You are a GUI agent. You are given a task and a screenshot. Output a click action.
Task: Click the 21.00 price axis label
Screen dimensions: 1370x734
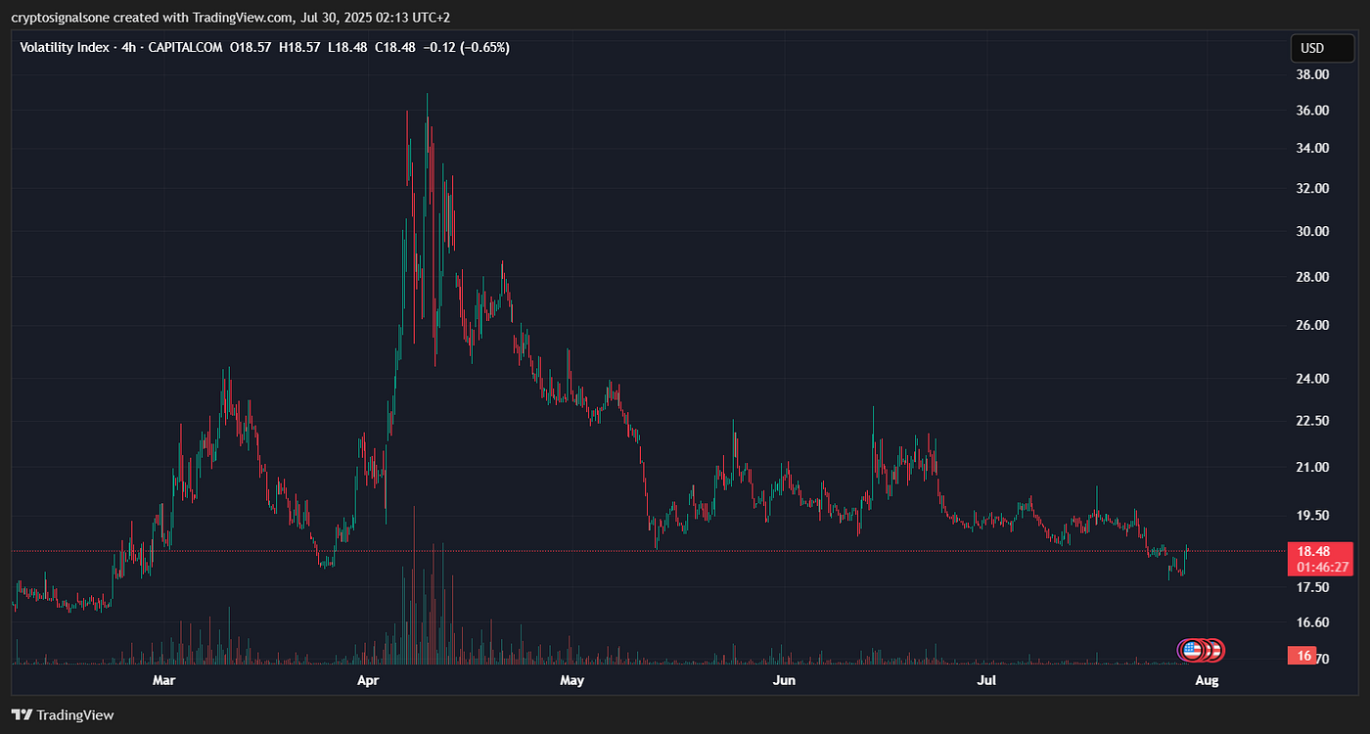1313,467
